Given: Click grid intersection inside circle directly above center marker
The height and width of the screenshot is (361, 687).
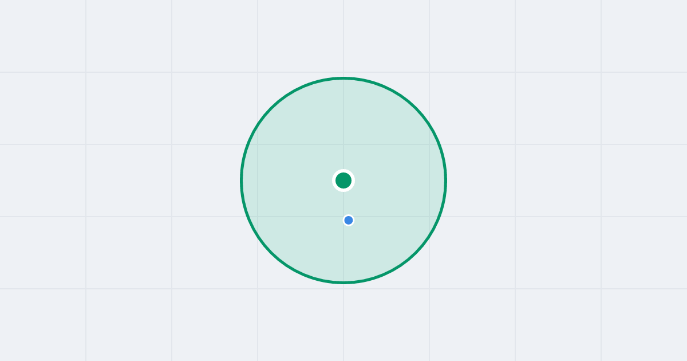Looking at the screenshot, I should 343,144.
